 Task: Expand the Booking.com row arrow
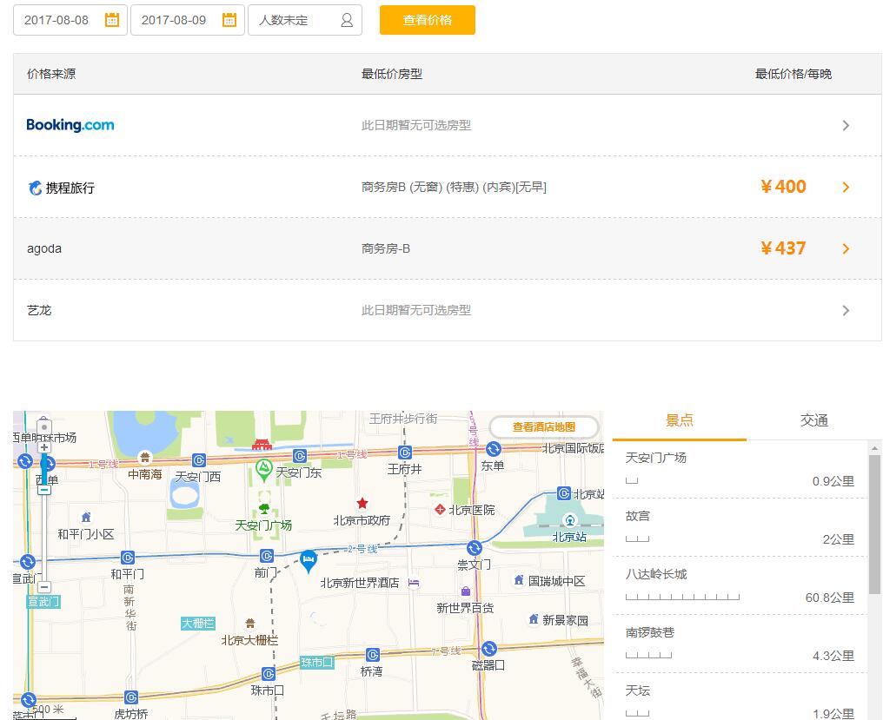(846, 126)
